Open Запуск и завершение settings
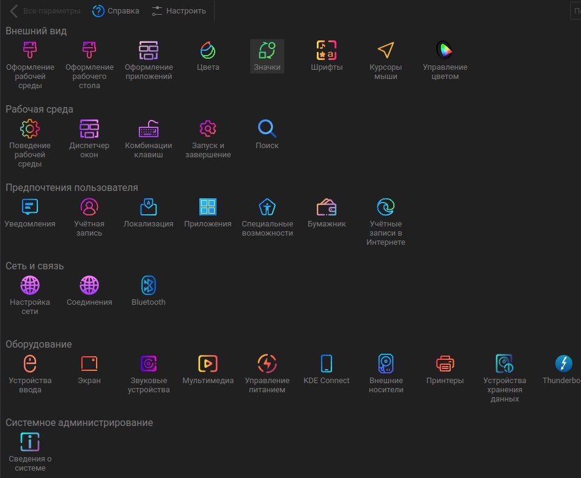Screen dimensions: 581x478 pos(208,139)
